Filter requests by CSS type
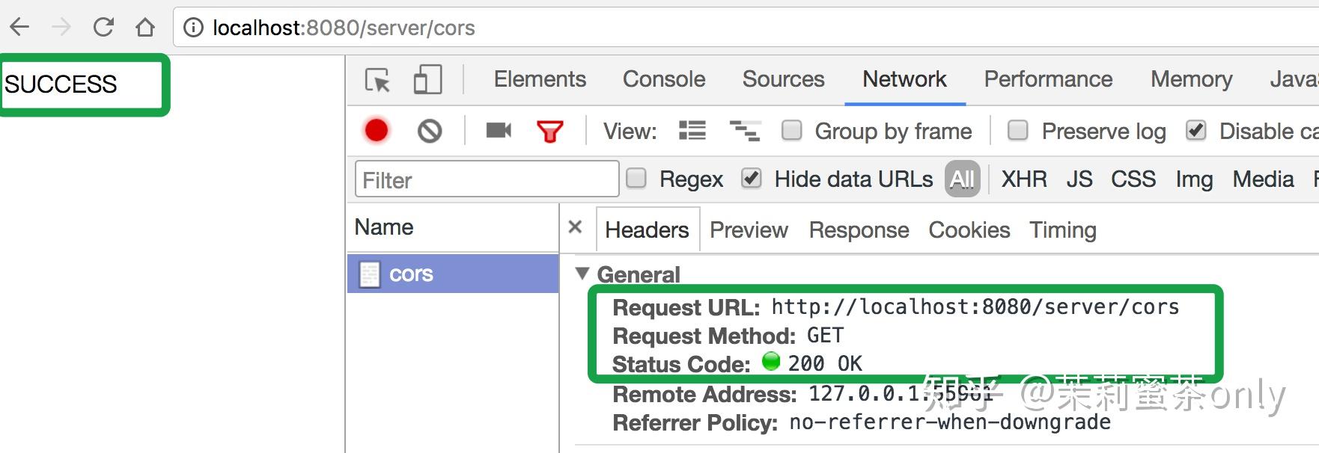1319x453 pixels. pos(1133,179)
